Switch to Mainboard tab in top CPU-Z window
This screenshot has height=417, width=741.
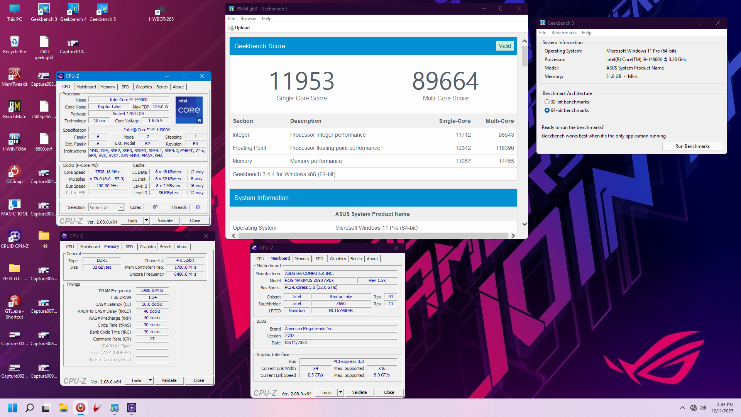coord(86,87)
